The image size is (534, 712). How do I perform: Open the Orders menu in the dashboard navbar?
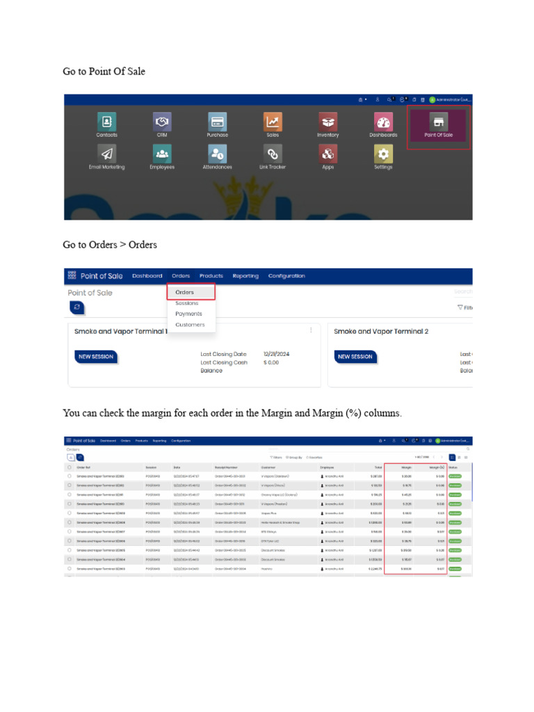tap(181, 275)
